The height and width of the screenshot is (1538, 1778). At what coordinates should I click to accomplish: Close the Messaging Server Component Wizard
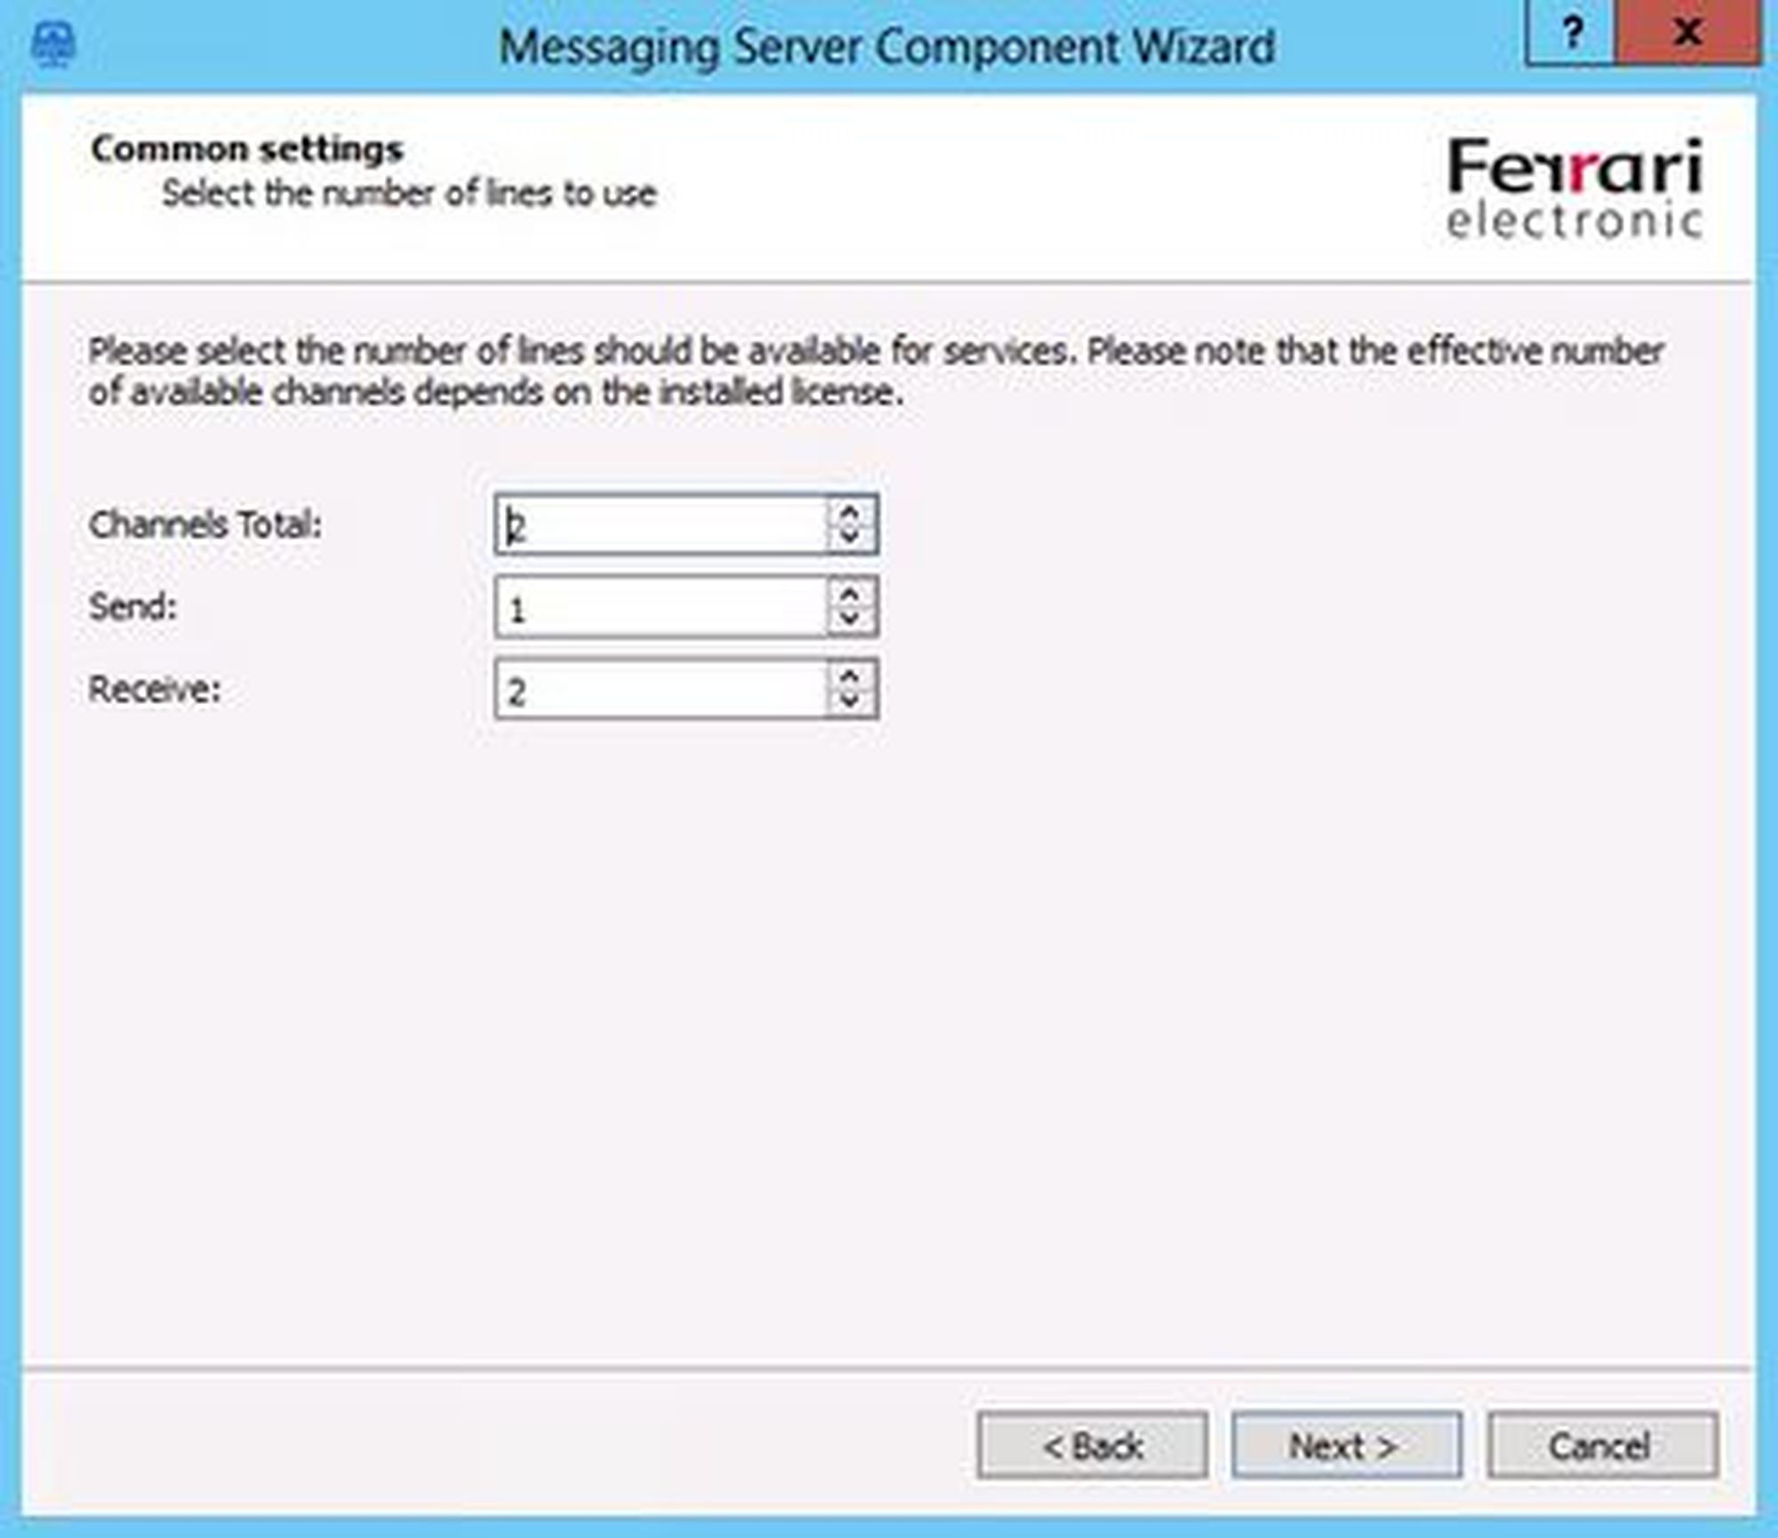(1686, 34)
